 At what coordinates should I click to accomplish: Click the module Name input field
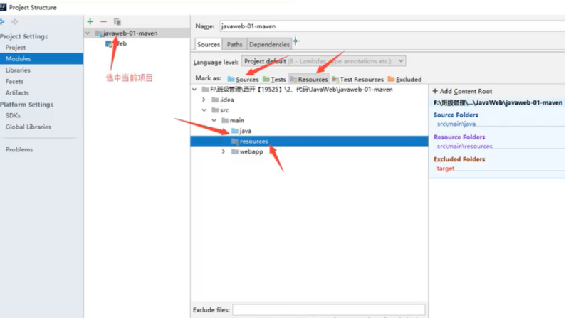click(x=392, y=26)
